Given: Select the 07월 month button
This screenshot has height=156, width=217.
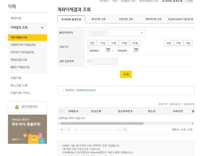Looking at the screenshot, I should tap(178, 43).
